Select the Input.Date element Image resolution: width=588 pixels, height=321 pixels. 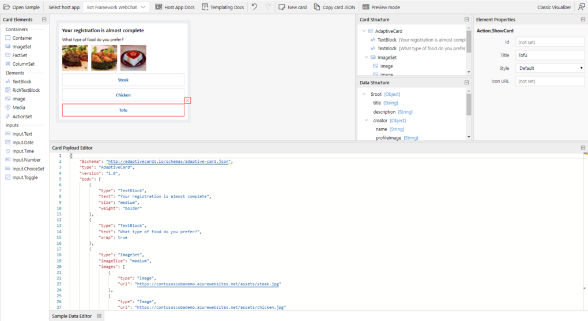click(x=20, y=142)
